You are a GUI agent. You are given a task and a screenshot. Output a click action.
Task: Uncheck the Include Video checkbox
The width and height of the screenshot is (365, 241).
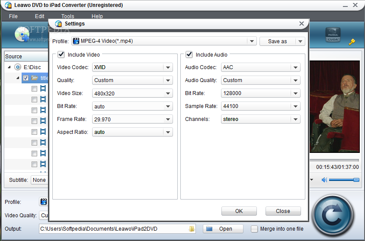[61, 54]
